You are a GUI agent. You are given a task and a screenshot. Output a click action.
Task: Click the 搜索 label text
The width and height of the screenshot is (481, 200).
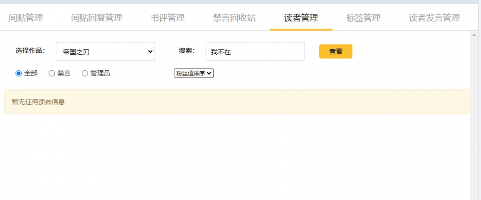[x=186, y=51]
